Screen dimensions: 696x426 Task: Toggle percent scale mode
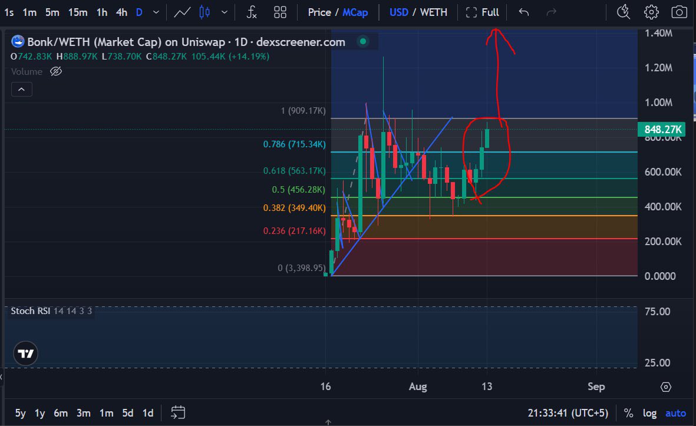[628, 414]
